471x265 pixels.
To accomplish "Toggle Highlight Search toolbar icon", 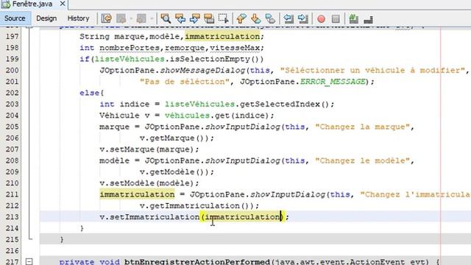I will [x=209, y=18].
